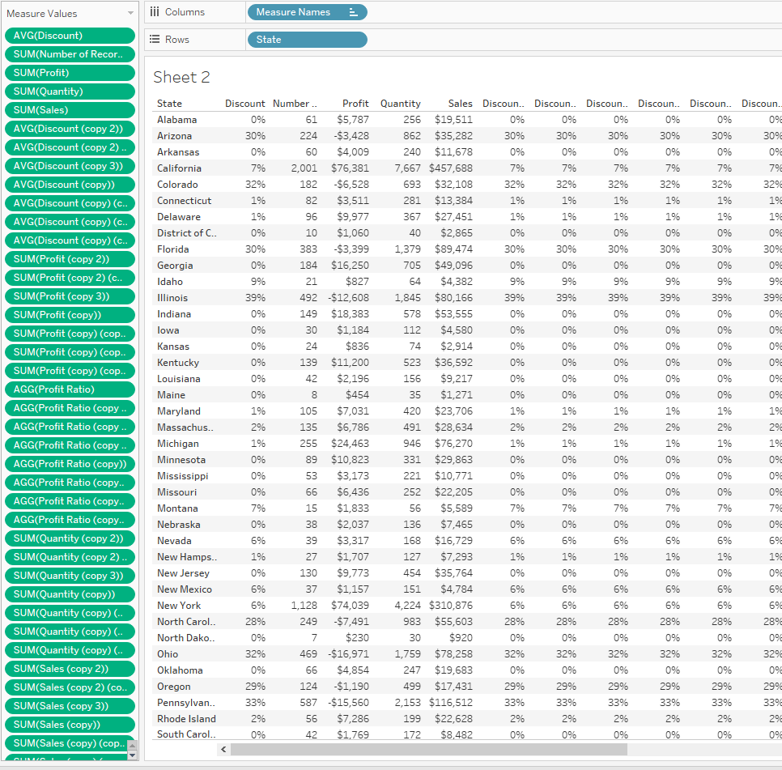The height and width of the screenshot is (770, 782).
Task: Click the Sheet 2 title
Action: coord(181,77)
